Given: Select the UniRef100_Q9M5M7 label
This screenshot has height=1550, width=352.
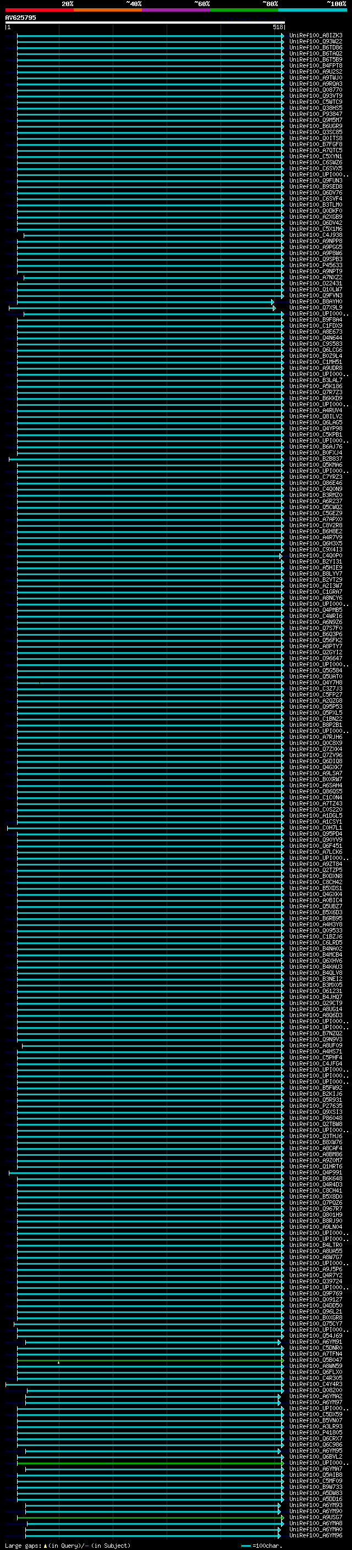Looking at the screenshot, I should 316,120.
